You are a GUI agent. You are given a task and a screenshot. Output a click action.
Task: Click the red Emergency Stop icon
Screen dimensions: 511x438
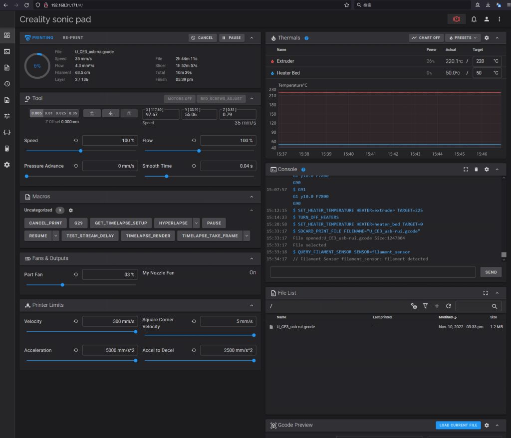point(456,19)
